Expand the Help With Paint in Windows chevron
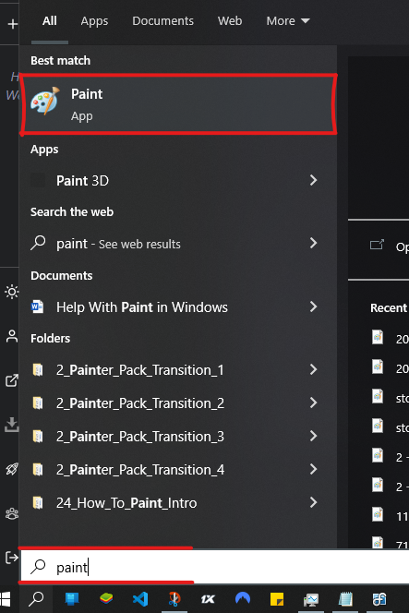Screen dimensions: 409x613 pyautogui.click(x=313, y=306)
